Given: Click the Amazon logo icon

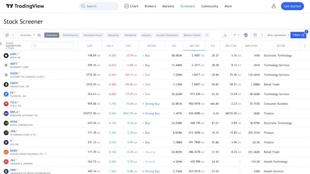Looking at the screenshot, I should click(x=6, y=85).
